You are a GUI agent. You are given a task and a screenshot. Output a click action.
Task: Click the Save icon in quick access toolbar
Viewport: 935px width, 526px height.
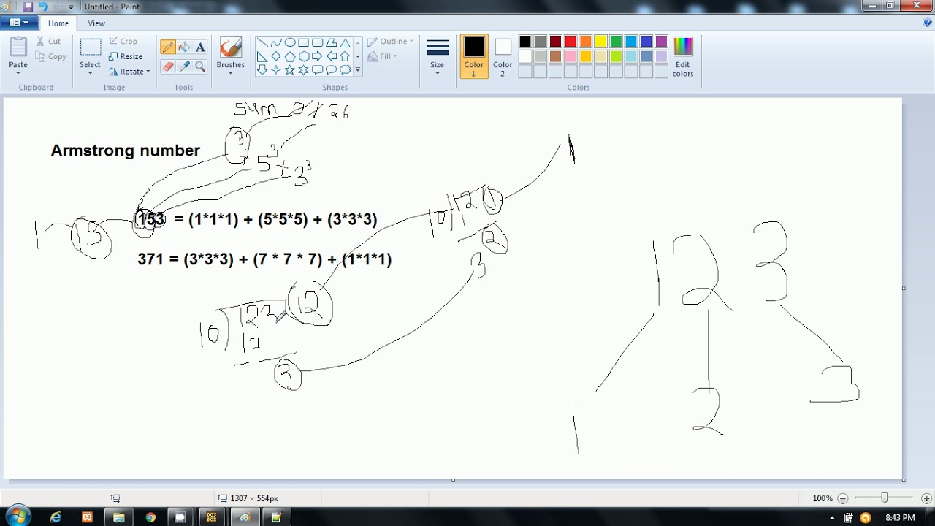pos(28,7)
